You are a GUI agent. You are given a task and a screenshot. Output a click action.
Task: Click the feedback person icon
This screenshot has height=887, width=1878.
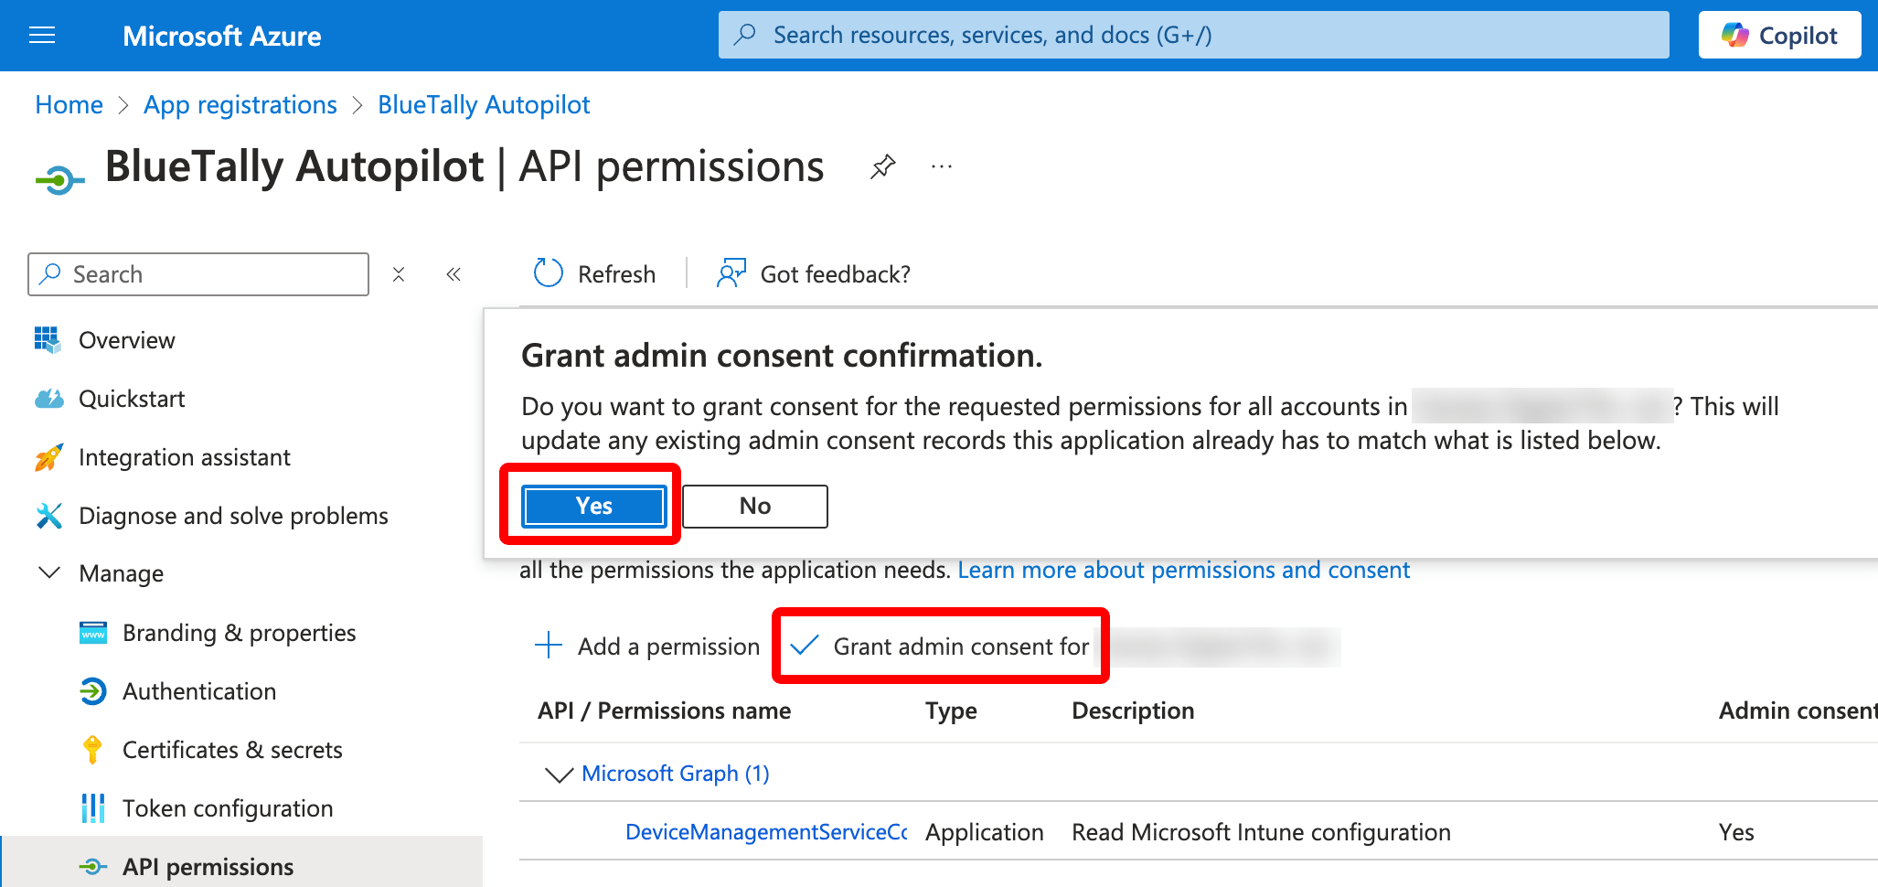click(x=731, y=273)
